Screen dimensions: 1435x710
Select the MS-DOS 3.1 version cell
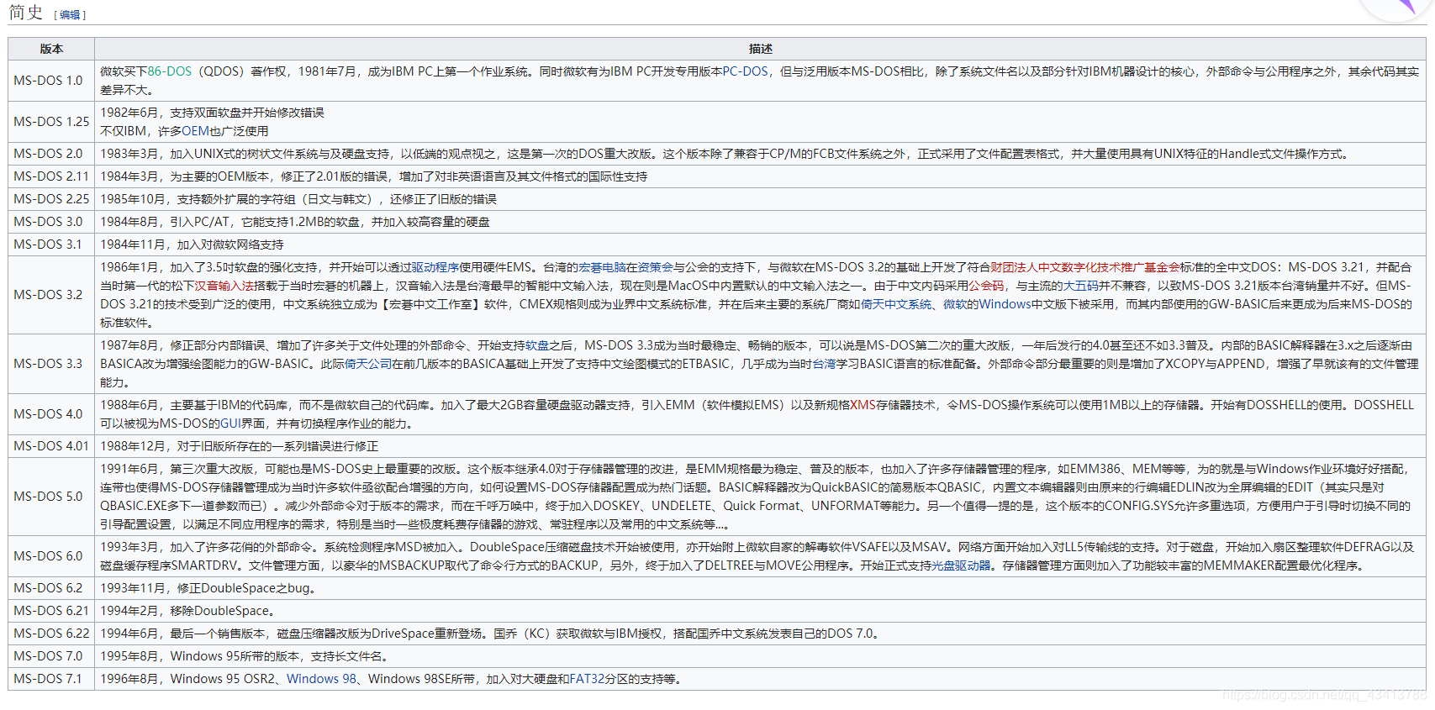click(51, 245)
